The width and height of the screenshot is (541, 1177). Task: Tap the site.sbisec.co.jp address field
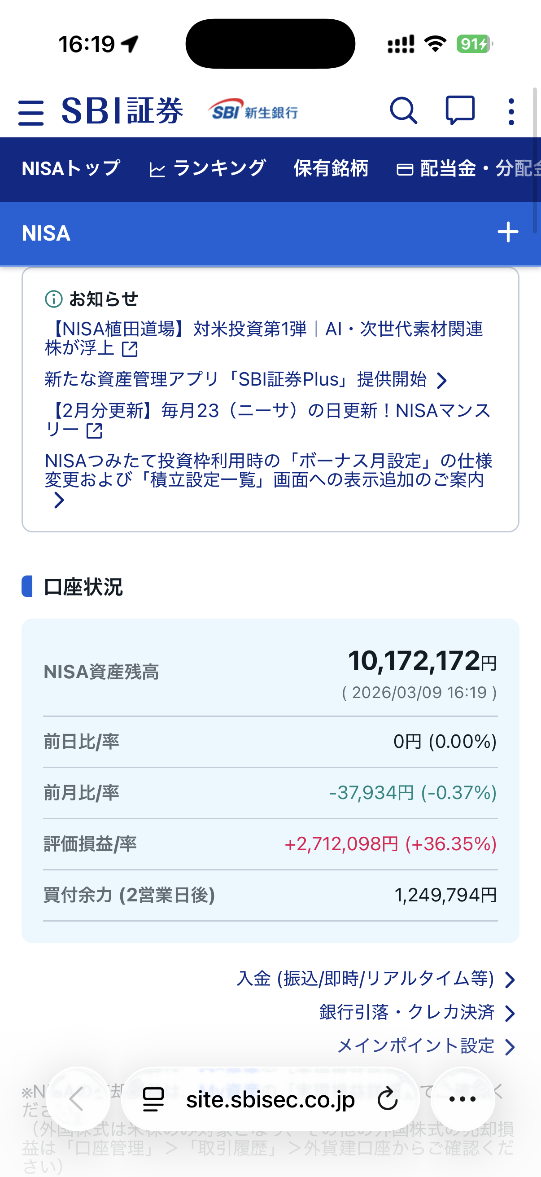[x=270, y=1099]
